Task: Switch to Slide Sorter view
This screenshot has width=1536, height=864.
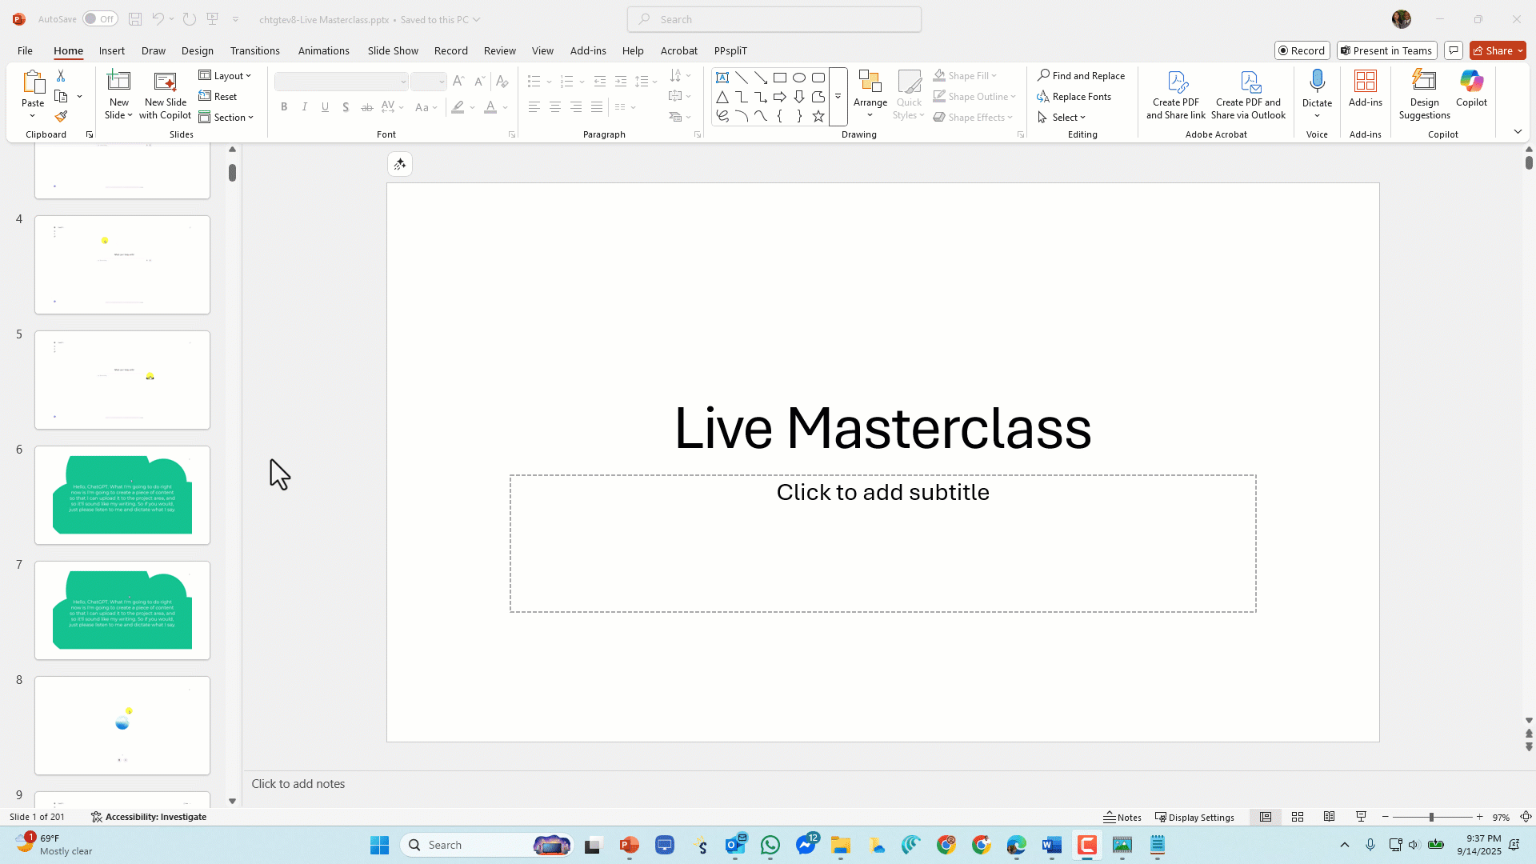Action: click(1298, 817)
